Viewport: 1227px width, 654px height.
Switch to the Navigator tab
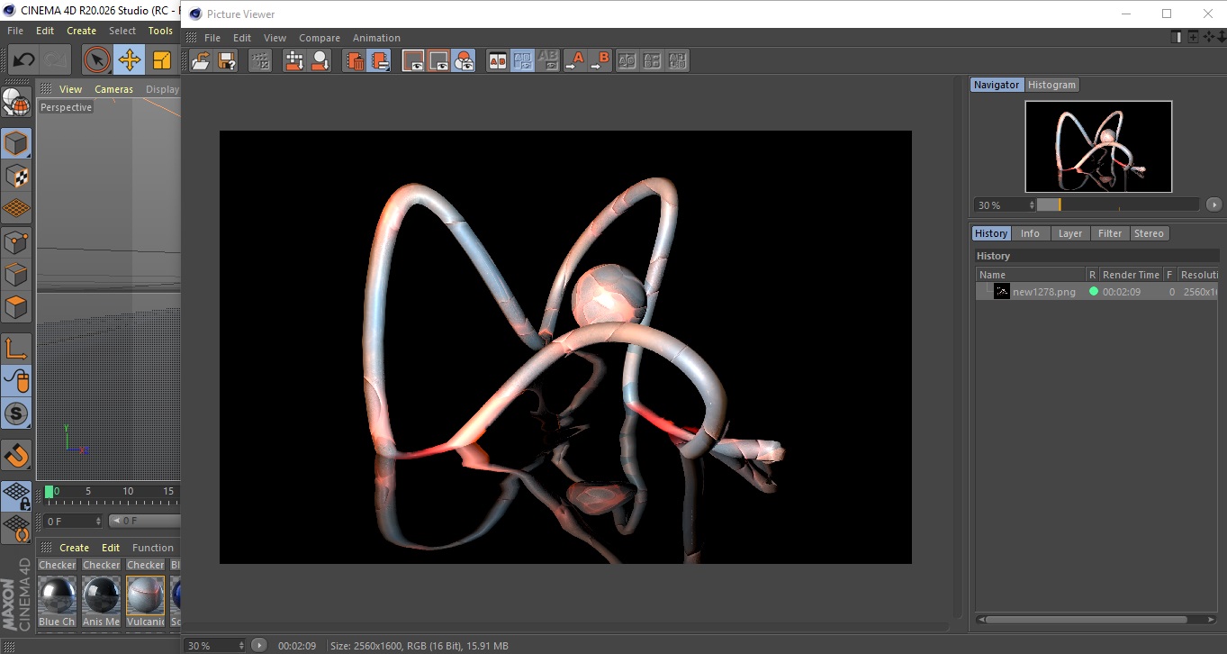tap(997, 85)
